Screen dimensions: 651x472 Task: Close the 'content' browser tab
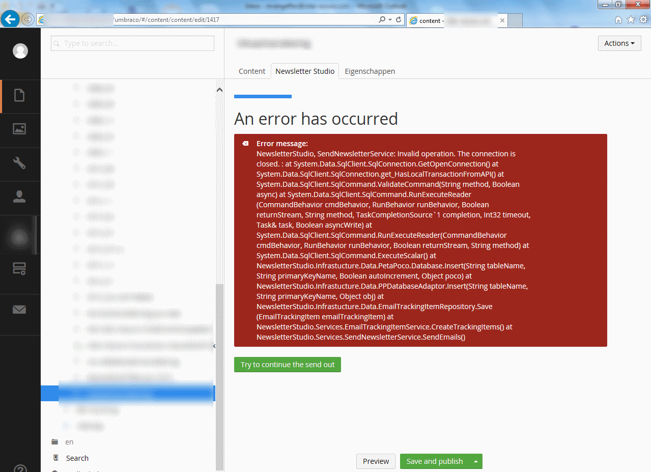click(x=502, y=20)
